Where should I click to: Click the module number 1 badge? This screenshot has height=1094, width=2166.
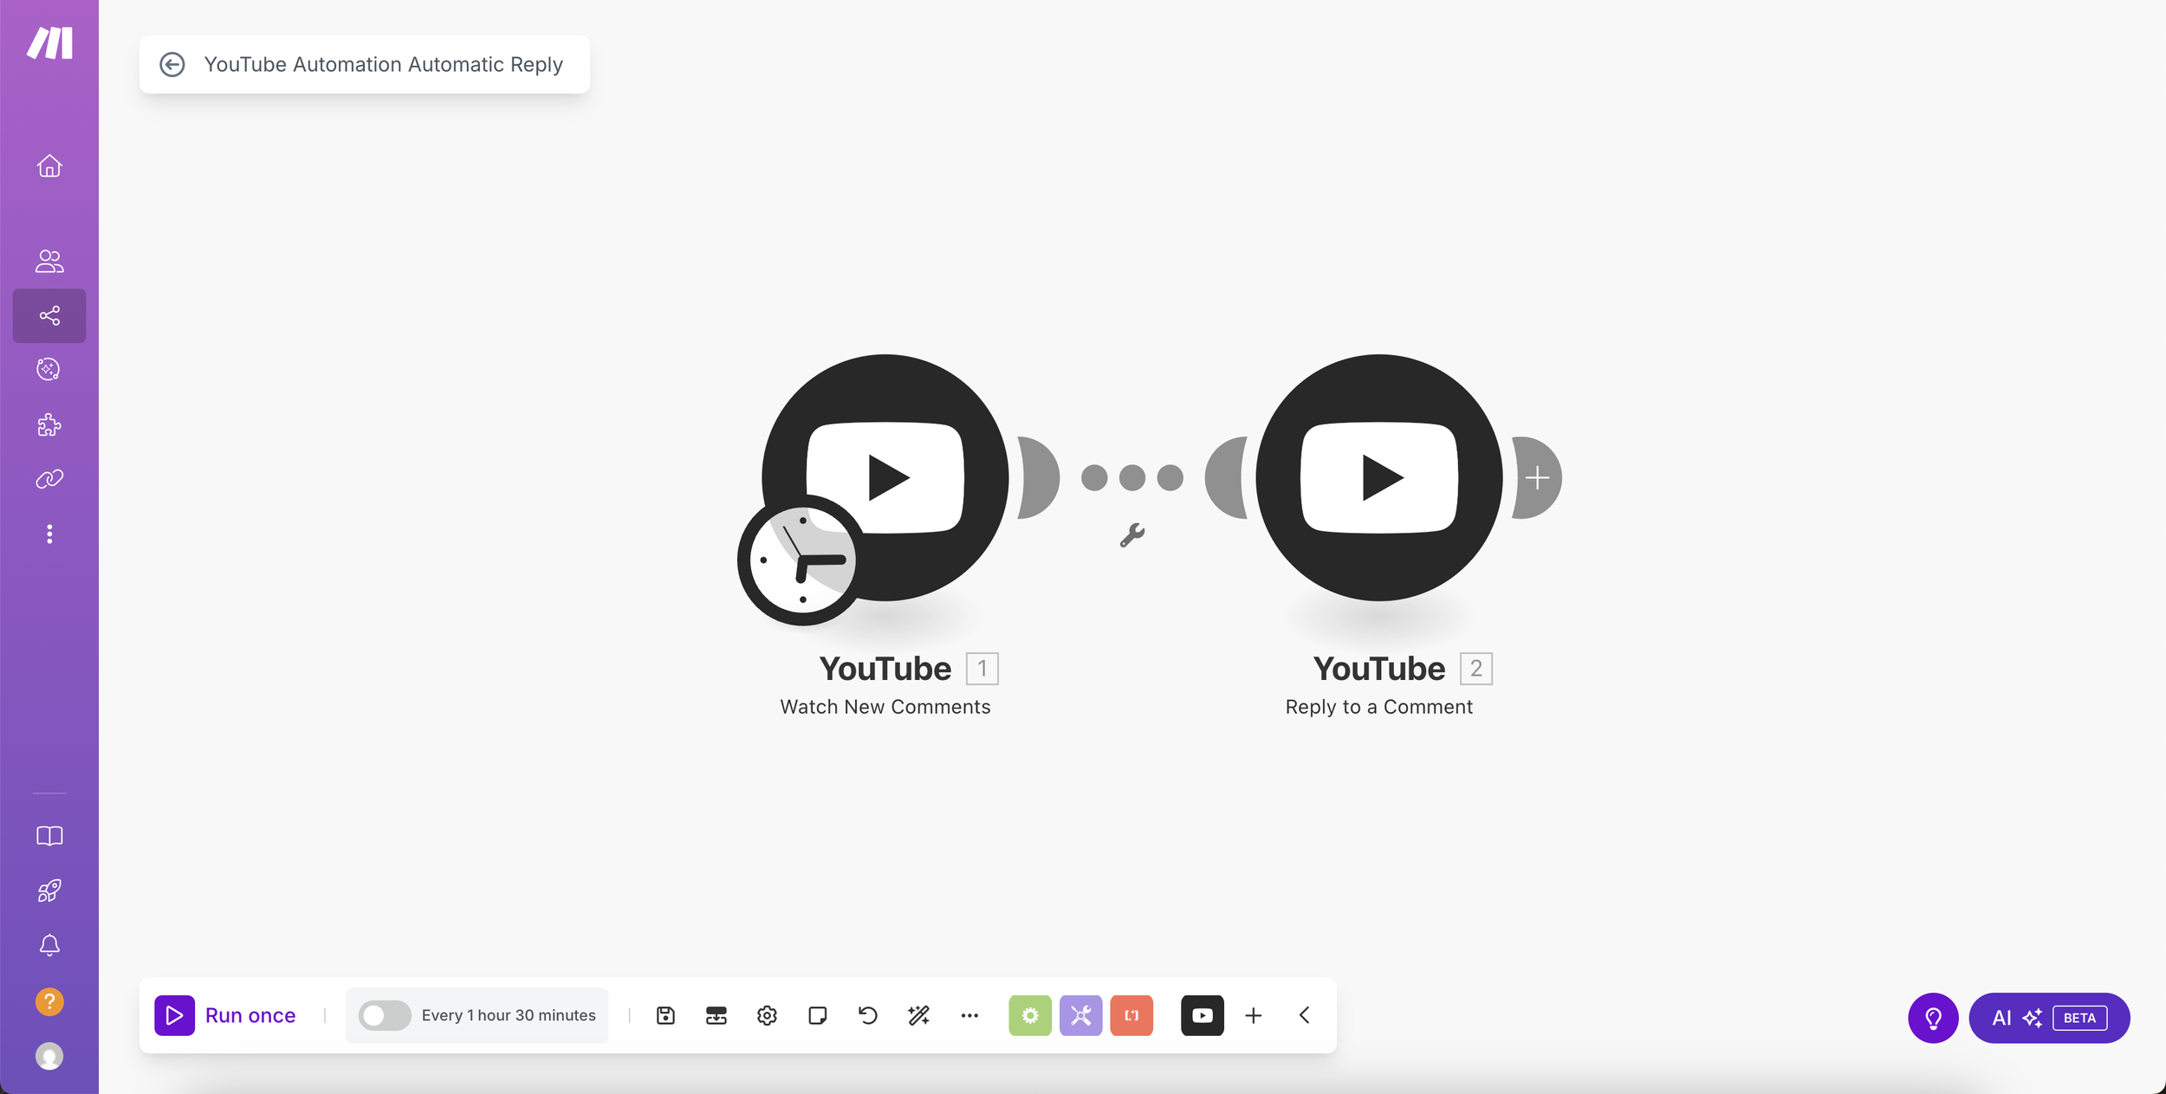coord(982,669)
